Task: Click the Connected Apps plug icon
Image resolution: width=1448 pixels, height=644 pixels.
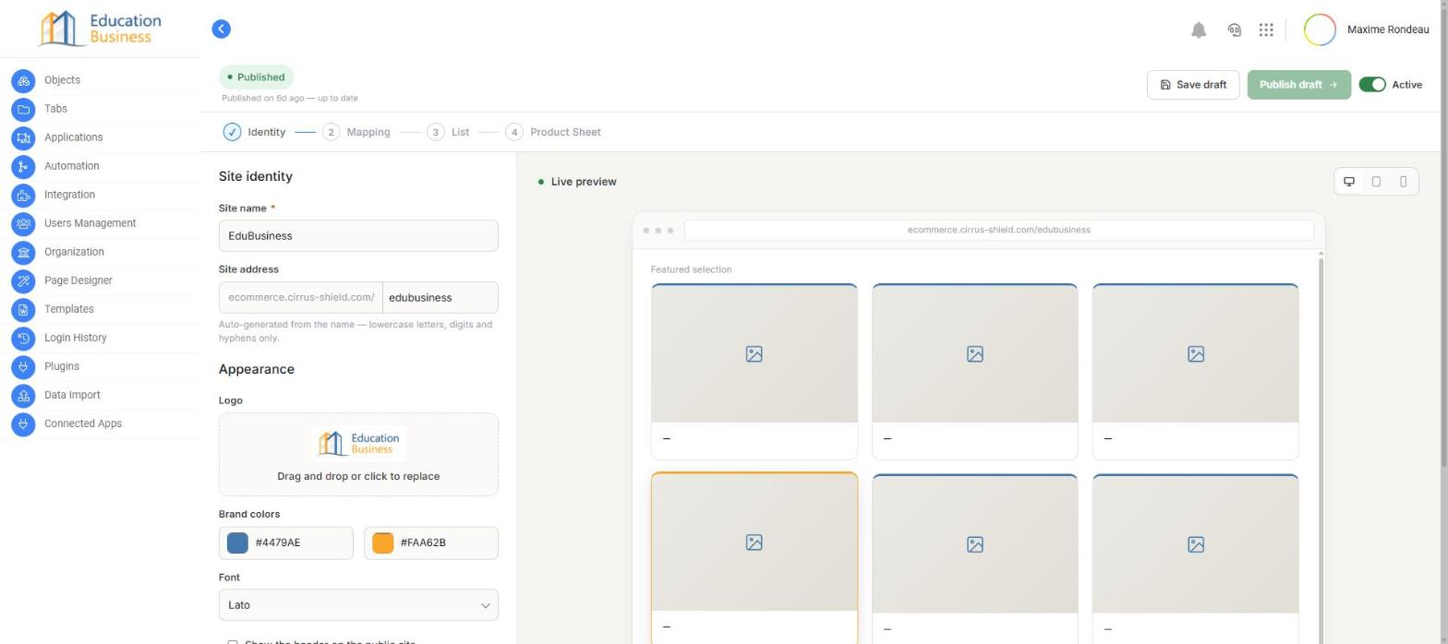Action: click(23, 424)
